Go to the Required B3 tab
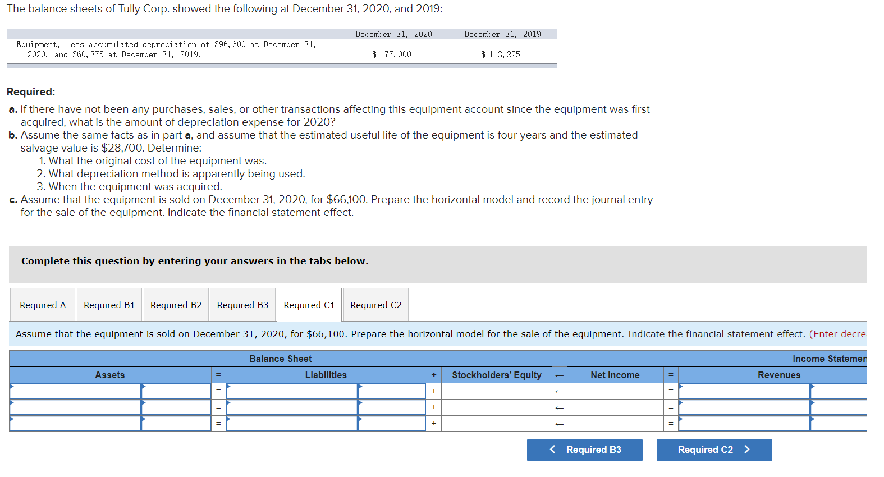Viewport: 884px width, 477px height. pos(242,305)
